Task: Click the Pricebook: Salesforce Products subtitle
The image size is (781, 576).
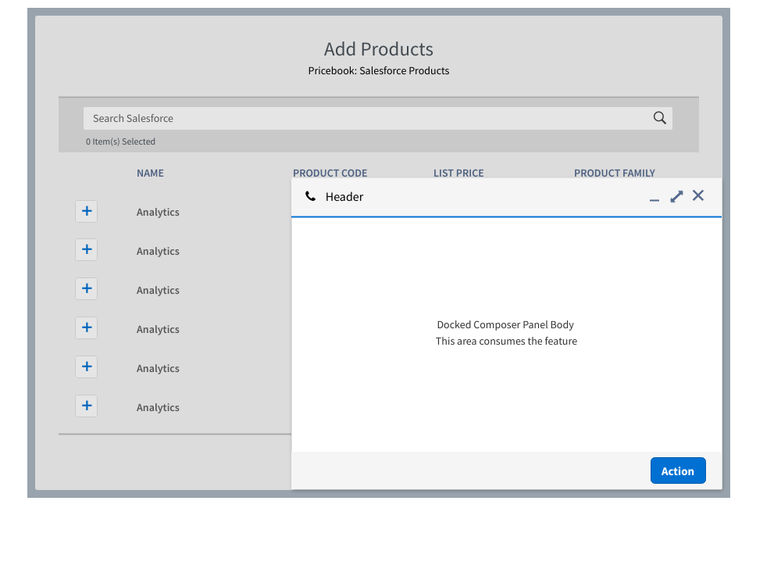Action: [378, 70]
